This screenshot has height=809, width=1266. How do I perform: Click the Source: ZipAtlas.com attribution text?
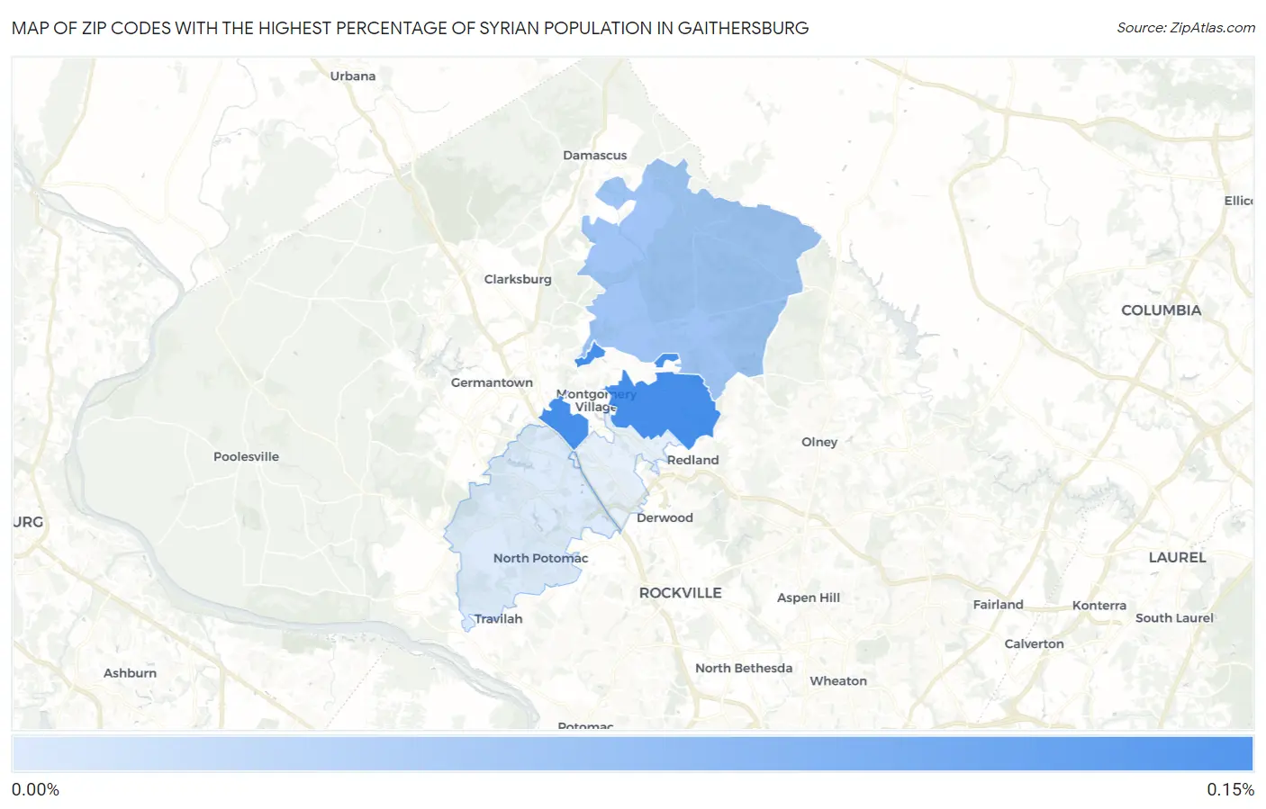pos(1186,28)
